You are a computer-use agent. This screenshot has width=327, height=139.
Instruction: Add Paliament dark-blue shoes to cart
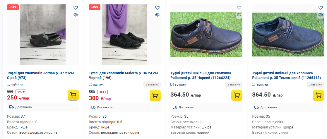(319, 95)
